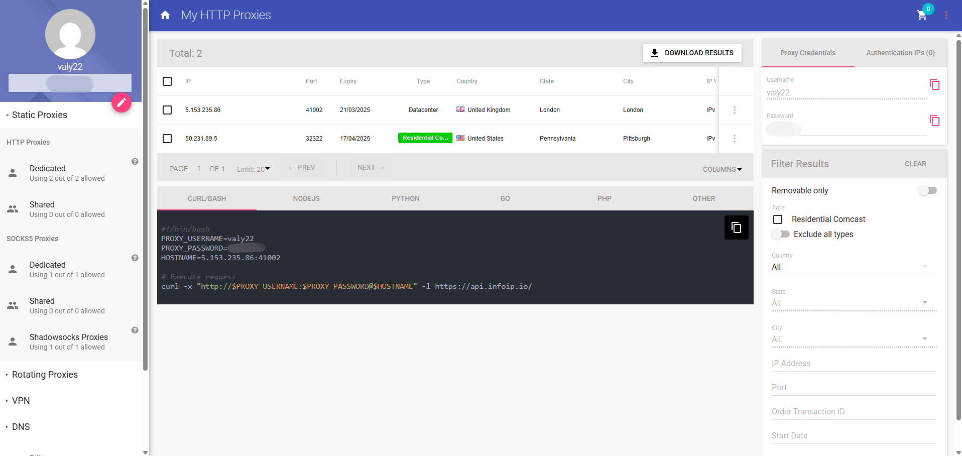Click the IP Address filter input field
Screen dimensions: 962x456
coord(853,363)
